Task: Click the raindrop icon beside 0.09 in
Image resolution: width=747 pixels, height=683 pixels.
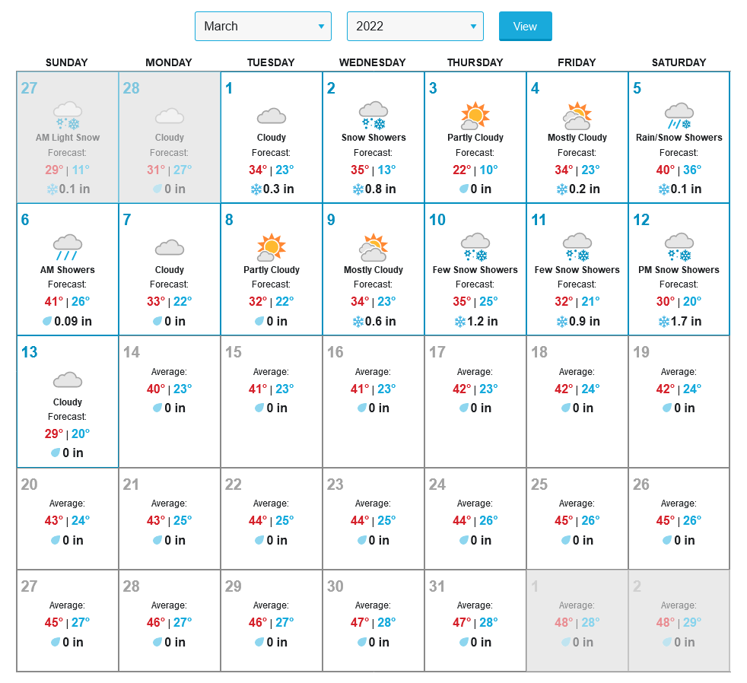Action: (48, 322)
